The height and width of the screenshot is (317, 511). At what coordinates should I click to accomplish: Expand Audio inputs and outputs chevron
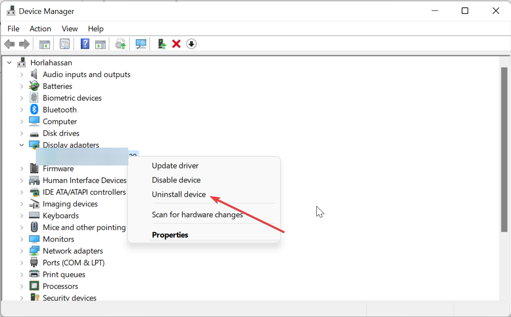(x=21, y=74)
